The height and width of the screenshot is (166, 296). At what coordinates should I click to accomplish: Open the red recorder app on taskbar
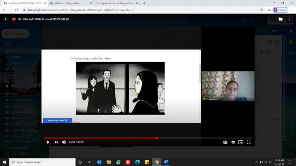(128, 162)
